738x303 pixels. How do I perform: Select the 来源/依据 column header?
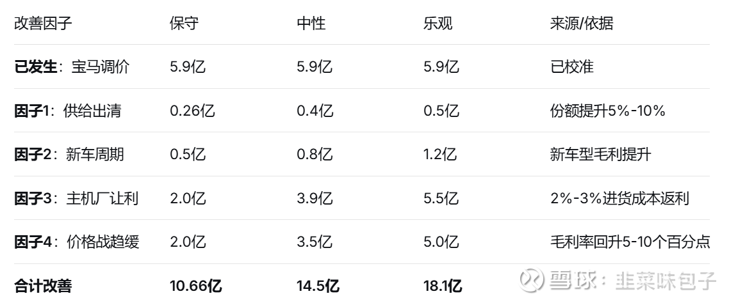tap(581, 24)
